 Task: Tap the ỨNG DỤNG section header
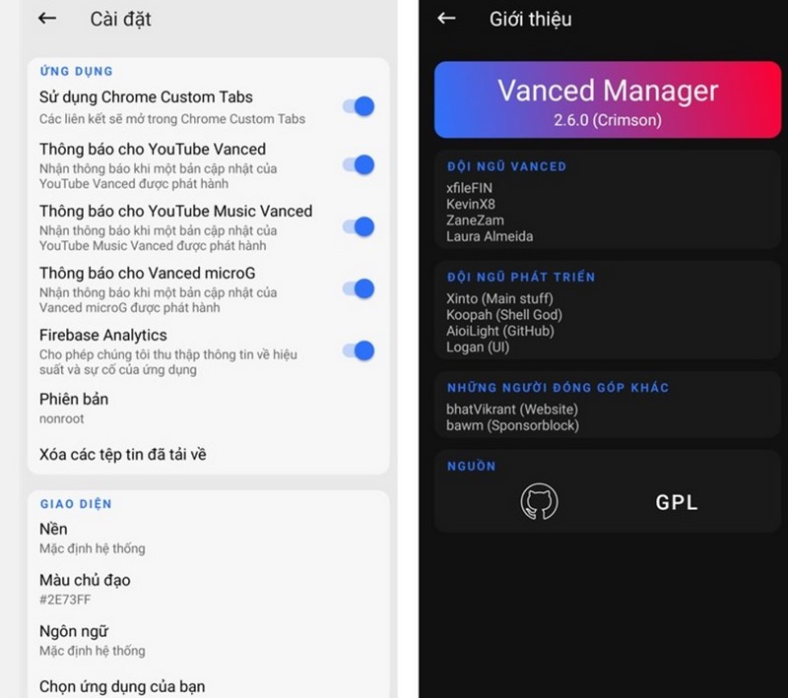77,71
